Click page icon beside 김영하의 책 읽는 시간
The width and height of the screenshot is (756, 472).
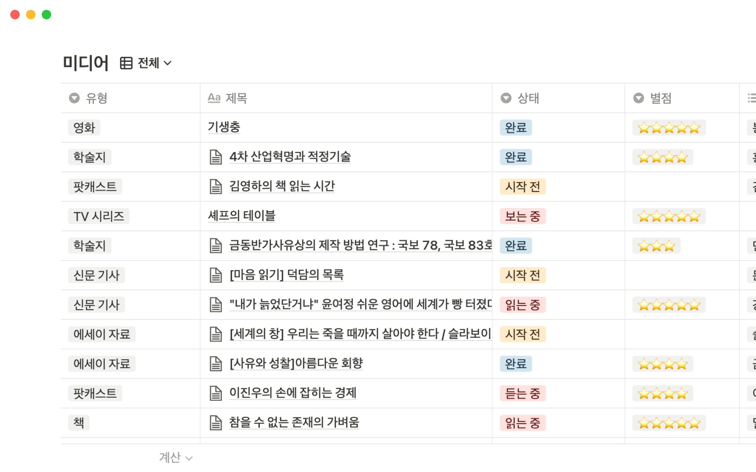(x=216, y=186)
